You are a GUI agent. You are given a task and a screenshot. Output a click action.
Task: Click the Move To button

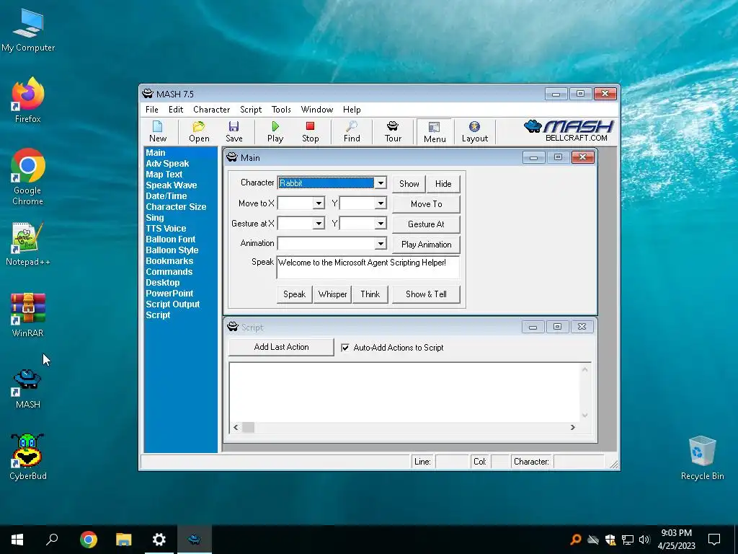(426, 204)
